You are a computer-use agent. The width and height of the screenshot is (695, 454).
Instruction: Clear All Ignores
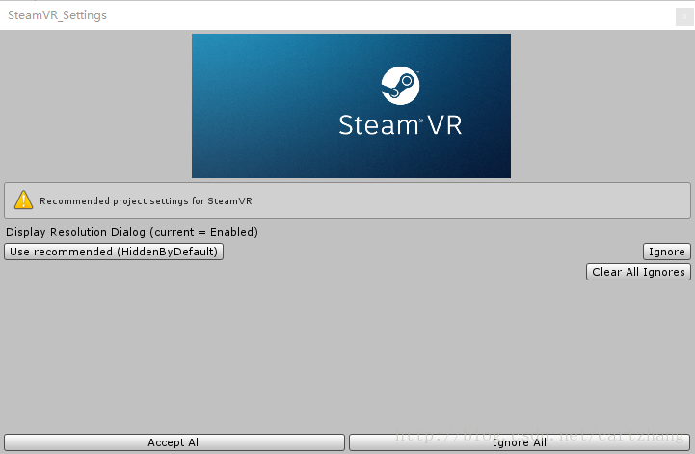[638, 272]
